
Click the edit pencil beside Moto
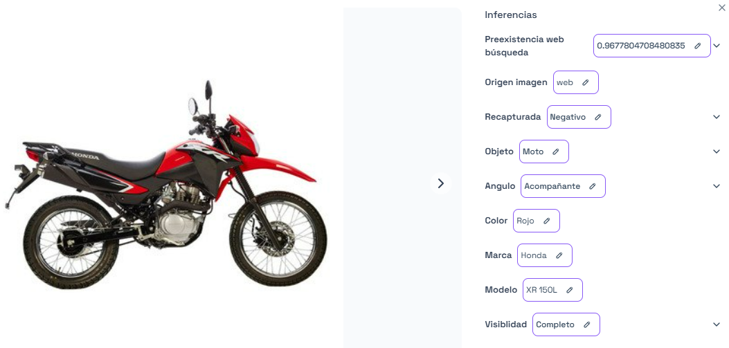pos(556,152)
